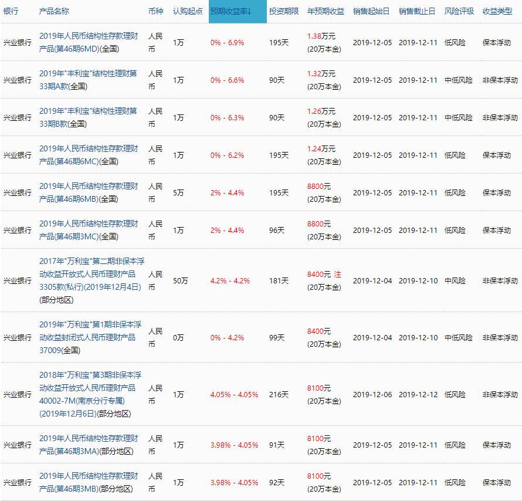Open product 第46期3MC结构性存款 link

(89, 231)
